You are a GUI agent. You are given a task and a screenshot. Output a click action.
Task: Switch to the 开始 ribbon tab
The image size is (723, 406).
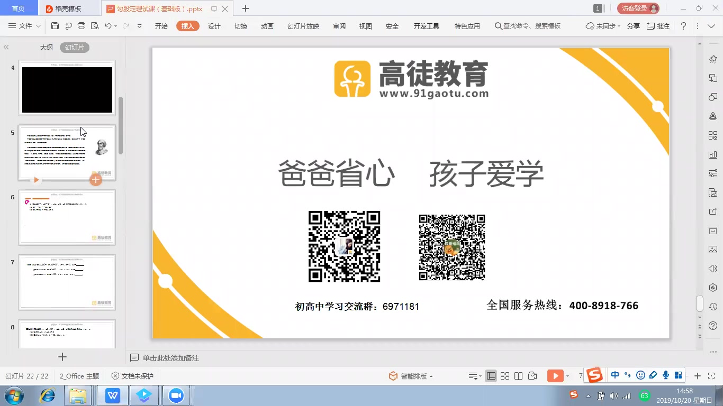161,26
